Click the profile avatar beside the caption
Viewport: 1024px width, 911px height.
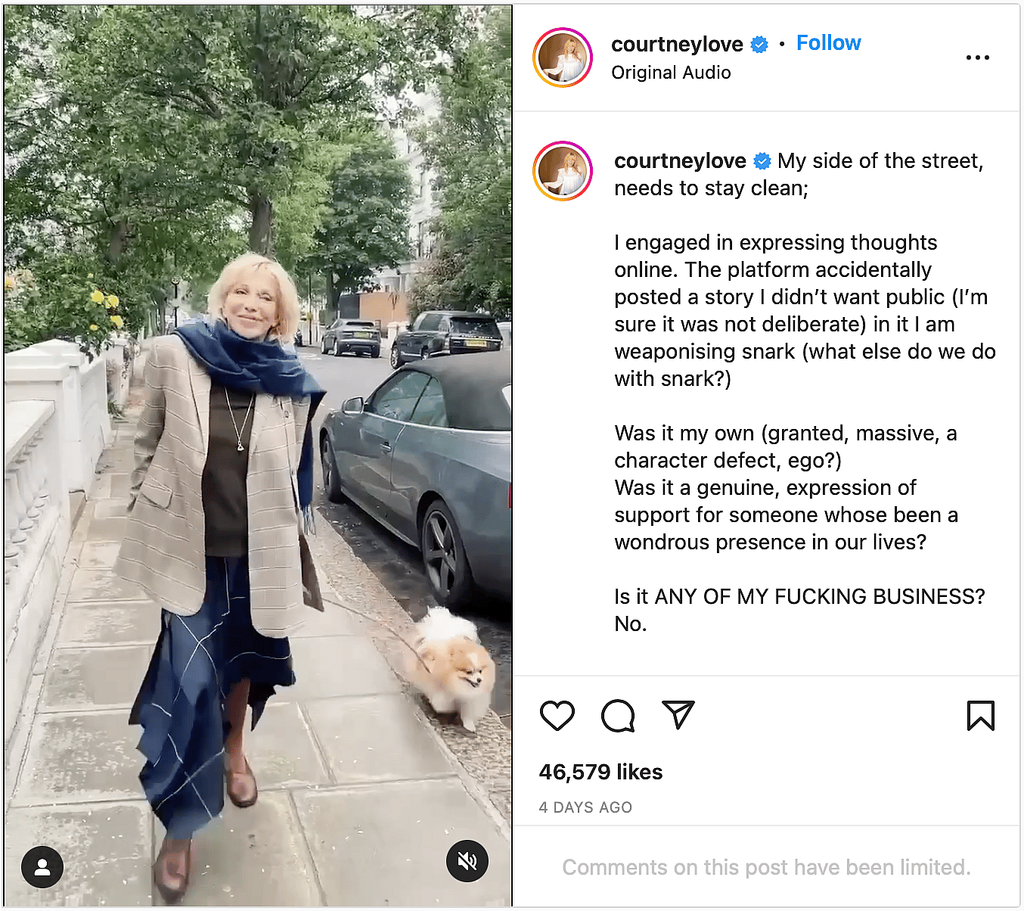(x=563, y=171)
